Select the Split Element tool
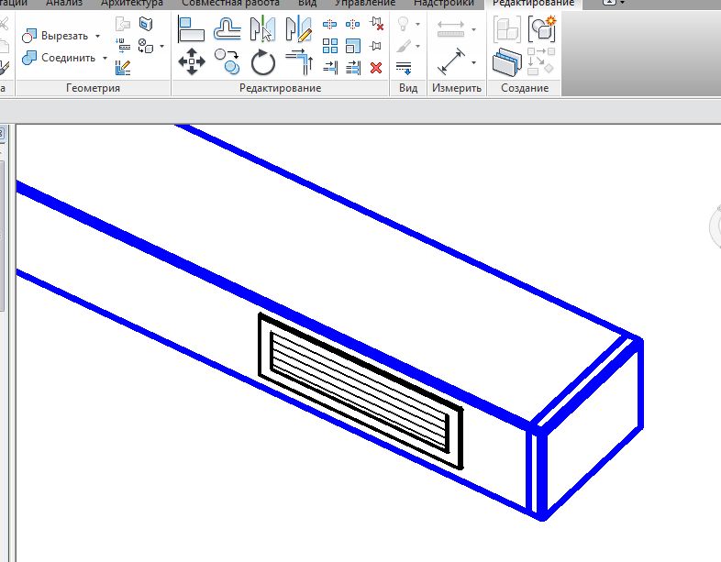The image size is (721, 562). tap(329, 24)
